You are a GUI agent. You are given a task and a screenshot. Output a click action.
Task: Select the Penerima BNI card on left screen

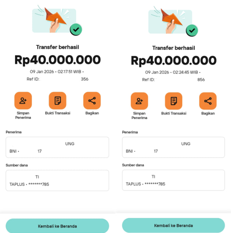(x=57, y=147)
